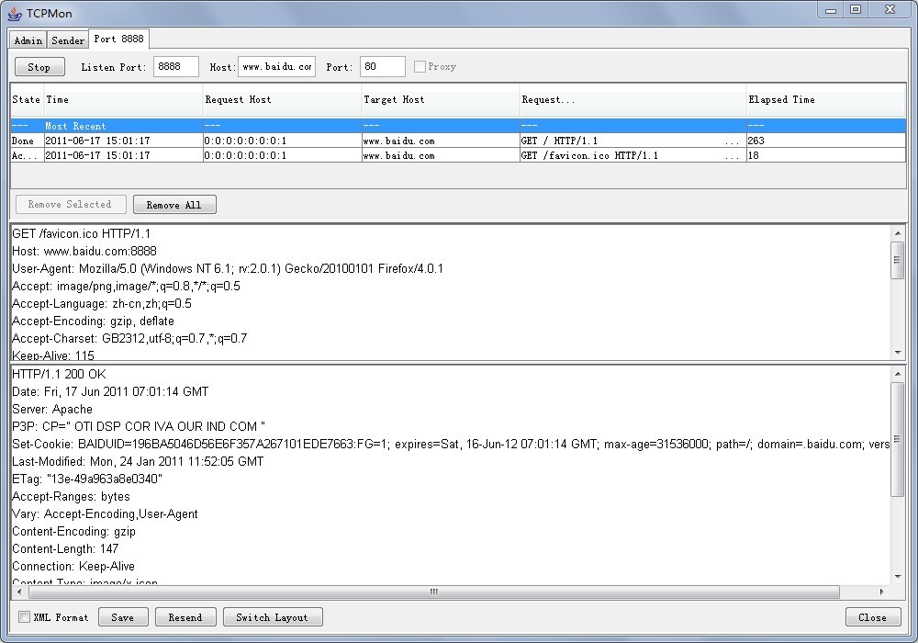The height and width of the screenshot is (643, 918).
Task: Select the Port 8888 tab
Action: (x=118, y=39)
